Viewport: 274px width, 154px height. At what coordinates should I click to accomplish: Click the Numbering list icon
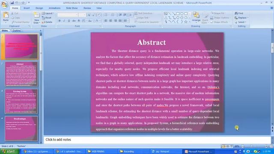(113, 15)
